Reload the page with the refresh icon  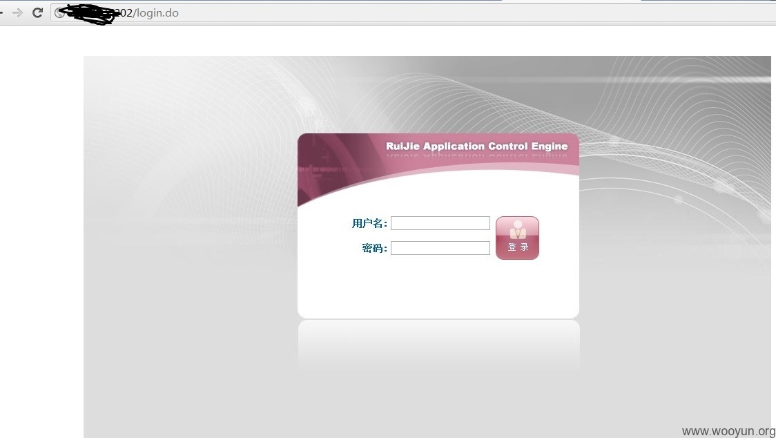(x=37, y=13)
